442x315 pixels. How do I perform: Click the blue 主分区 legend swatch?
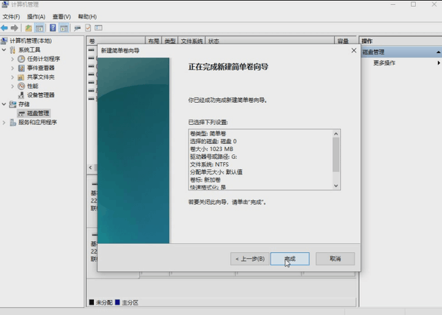(117, 303)
